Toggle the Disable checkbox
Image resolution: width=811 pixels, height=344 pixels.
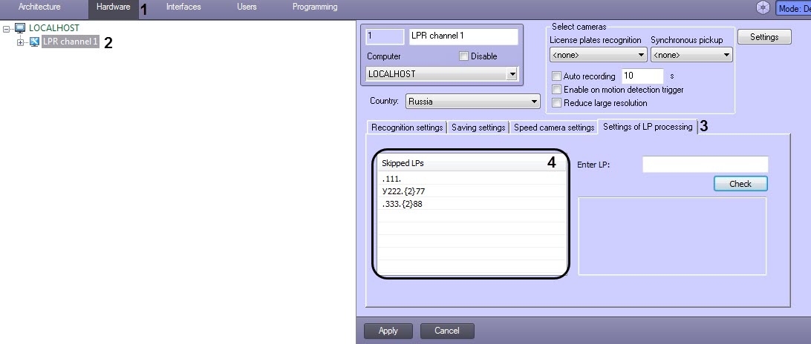click(x=463, y=56)
